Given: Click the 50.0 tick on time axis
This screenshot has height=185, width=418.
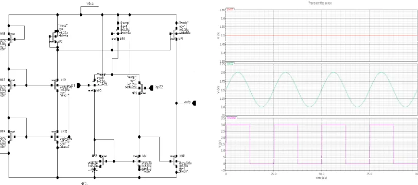Looking at the screenshot, I should point(322,174).
